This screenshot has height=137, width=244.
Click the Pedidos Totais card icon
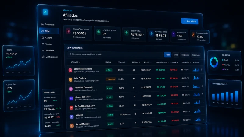click(x=173, y=34)
